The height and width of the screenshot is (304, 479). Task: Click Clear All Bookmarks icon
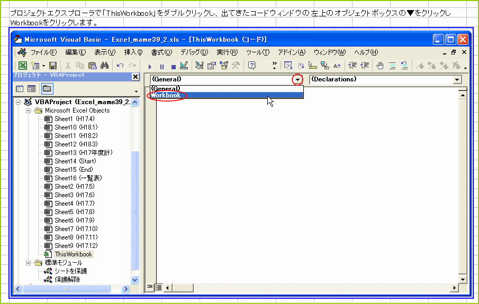(456, 66)
